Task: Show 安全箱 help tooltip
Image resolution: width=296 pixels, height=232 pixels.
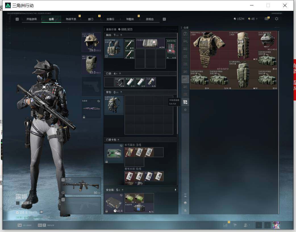Action: tap(122, 190)
